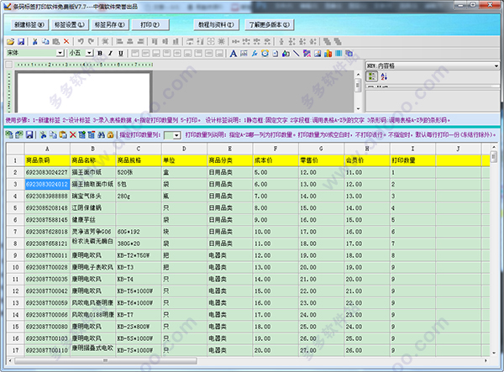Insert a picture with the image icon
The image size is (504, 372).
click(x=318, y=54)
